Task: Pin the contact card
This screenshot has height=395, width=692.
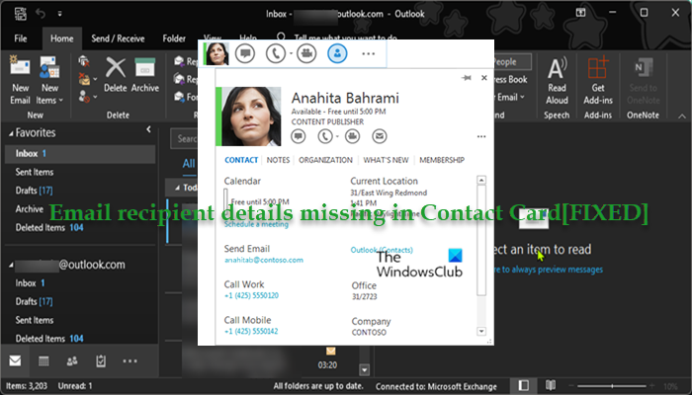Action: coord(466,78)
